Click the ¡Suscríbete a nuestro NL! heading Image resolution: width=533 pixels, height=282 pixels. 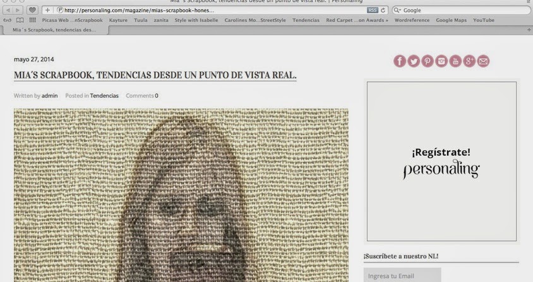[x=401, y=256]
